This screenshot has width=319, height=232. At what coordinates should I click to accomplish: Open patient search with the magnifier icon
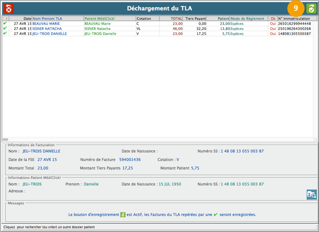pyautogui.click(x=311, y=194)
